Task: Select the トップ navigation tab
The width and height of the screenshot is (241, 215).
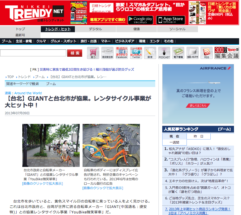Action: coord(20,29)
